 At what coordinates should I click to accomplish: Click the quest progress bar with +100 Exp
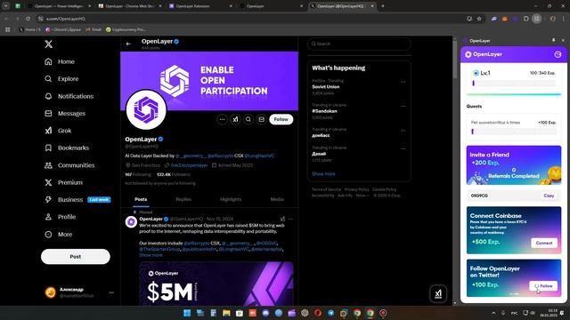tap(514, 132)
